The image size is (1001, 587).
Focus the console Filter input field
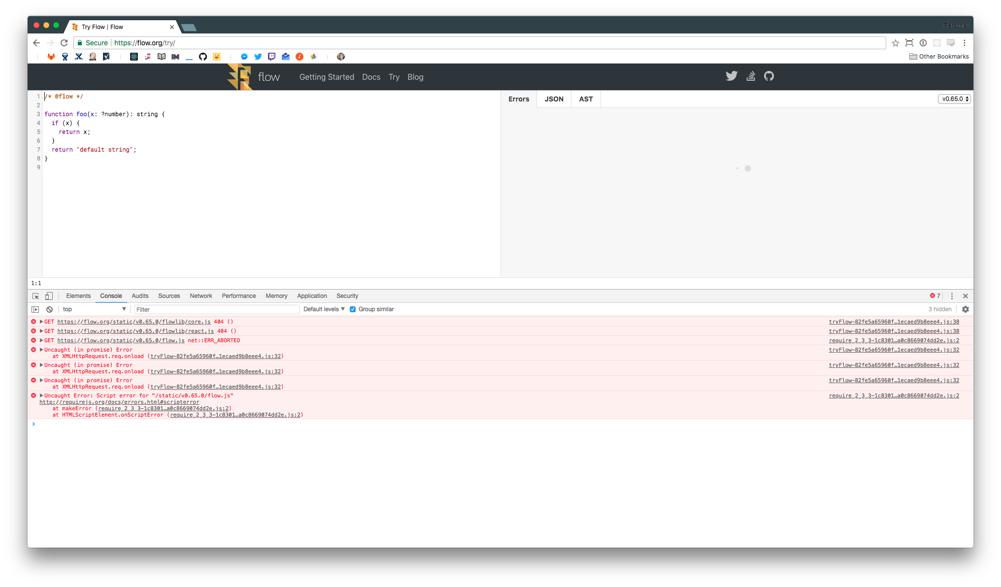pyautogui.click(x=217, y=309)
